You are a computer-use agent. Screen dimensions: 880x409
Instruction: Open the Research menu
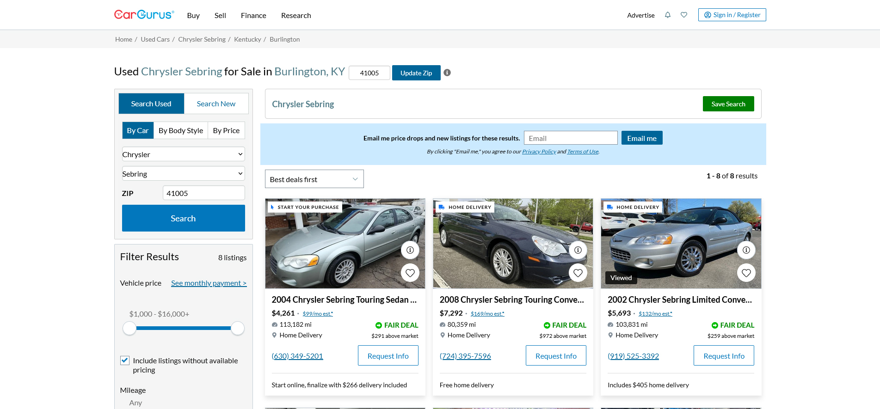(296, 15)
